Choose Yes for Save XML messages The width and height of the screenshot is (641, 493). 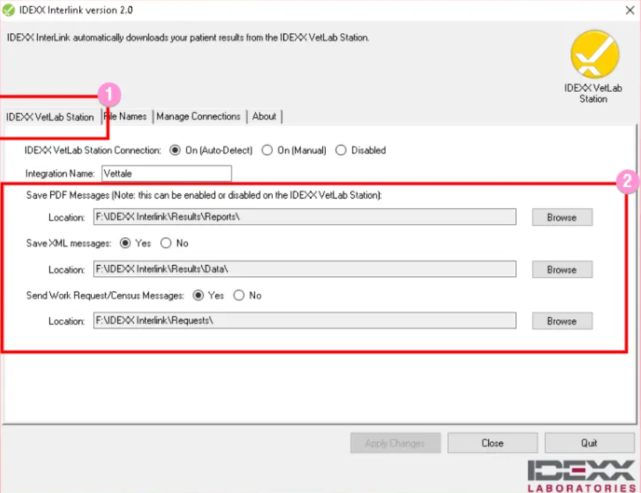[135, 244]
